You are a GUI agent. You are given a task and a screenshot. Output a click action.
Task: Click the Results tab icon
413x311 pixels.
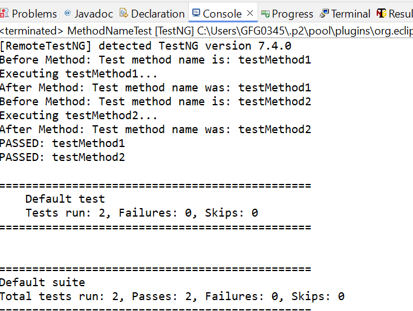(382, 13)
